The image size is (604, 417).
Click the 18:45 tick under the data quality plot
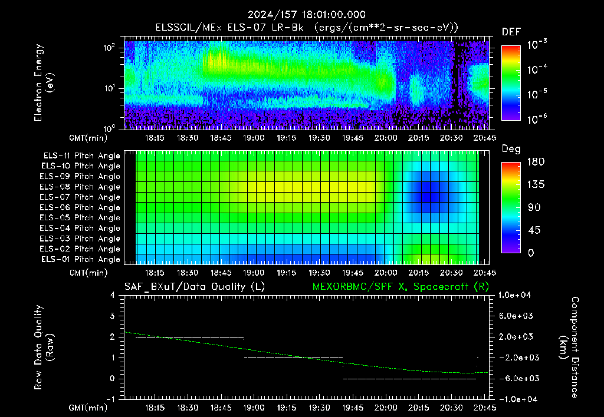coord(221,408)
